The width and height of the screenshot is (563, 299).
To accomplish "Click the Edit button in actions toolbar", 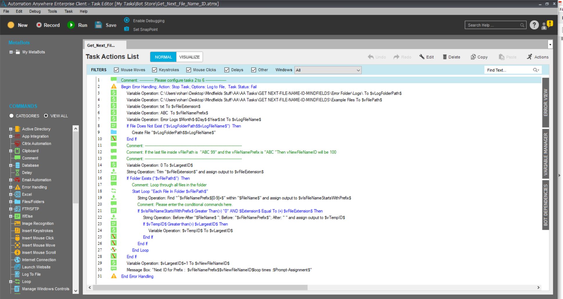I will [426, 57].
